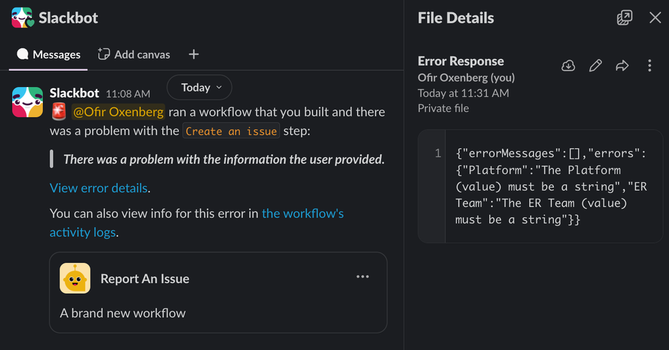Open the Add canvas tab
This screenshot has height=350, width=669.
tap(134, 55)
